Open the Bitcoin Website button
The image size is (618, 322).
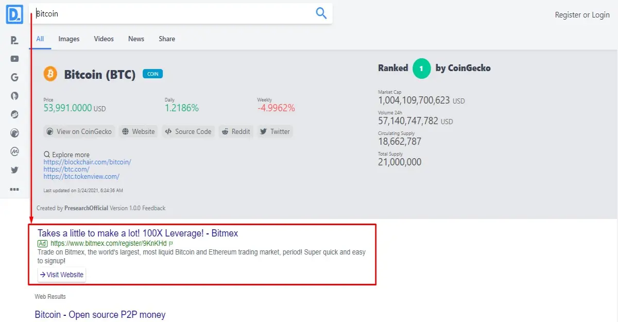click(x=139, y=131)
